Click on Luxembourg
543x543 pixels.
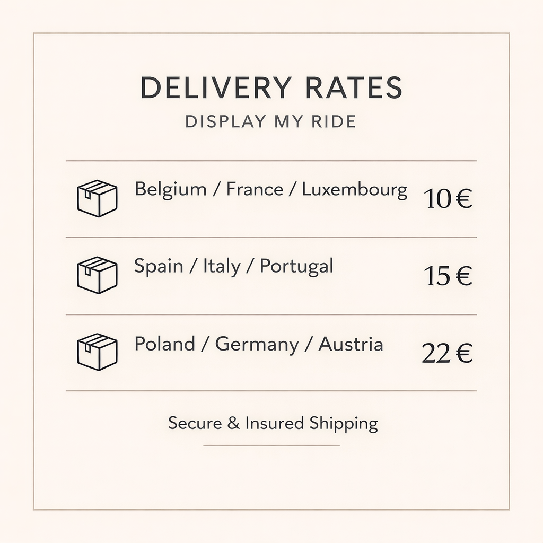pyautogui.click(x=354, y=190)
